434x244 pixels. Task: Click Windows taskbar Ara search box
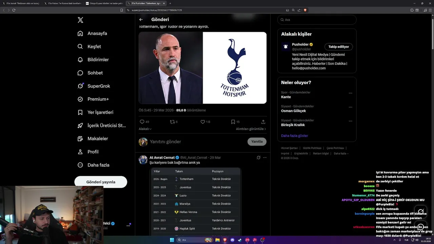(195, 240)
